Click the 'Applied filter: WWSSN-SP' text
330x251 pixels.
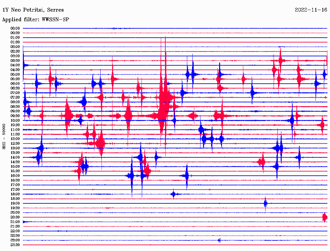35,20
